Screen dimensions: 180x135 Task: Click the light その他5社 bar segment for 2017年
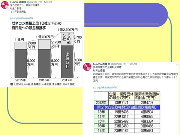point(67,39)
